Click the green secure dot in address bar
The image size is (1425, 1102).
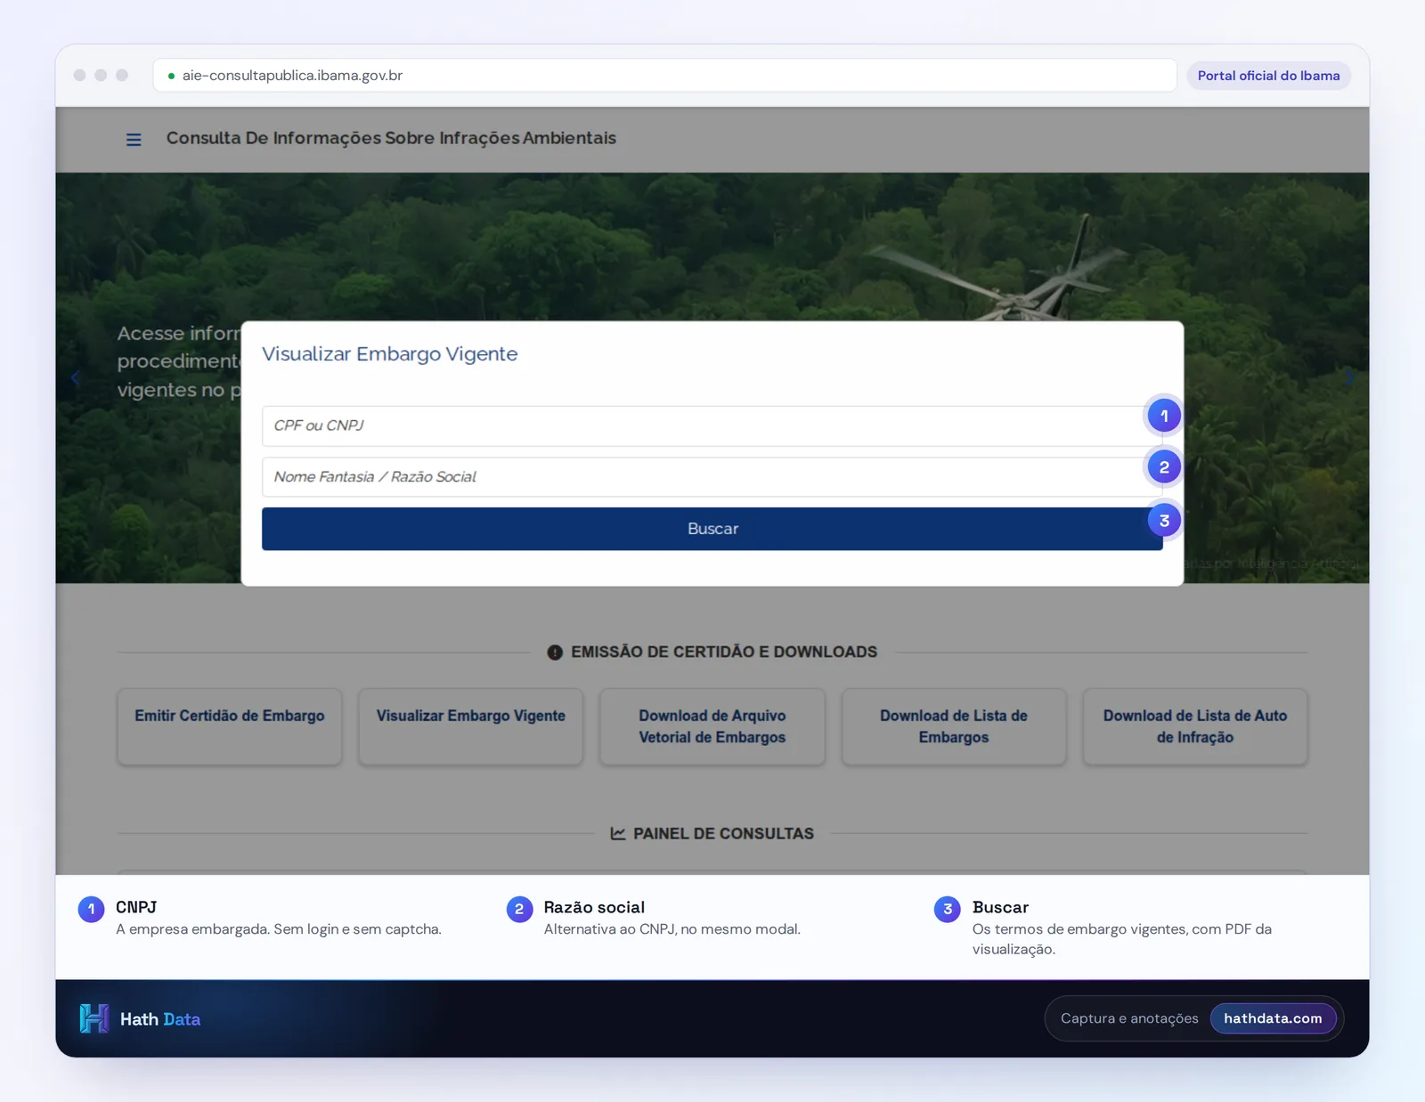pyautogui.click(x=171, y=77)
